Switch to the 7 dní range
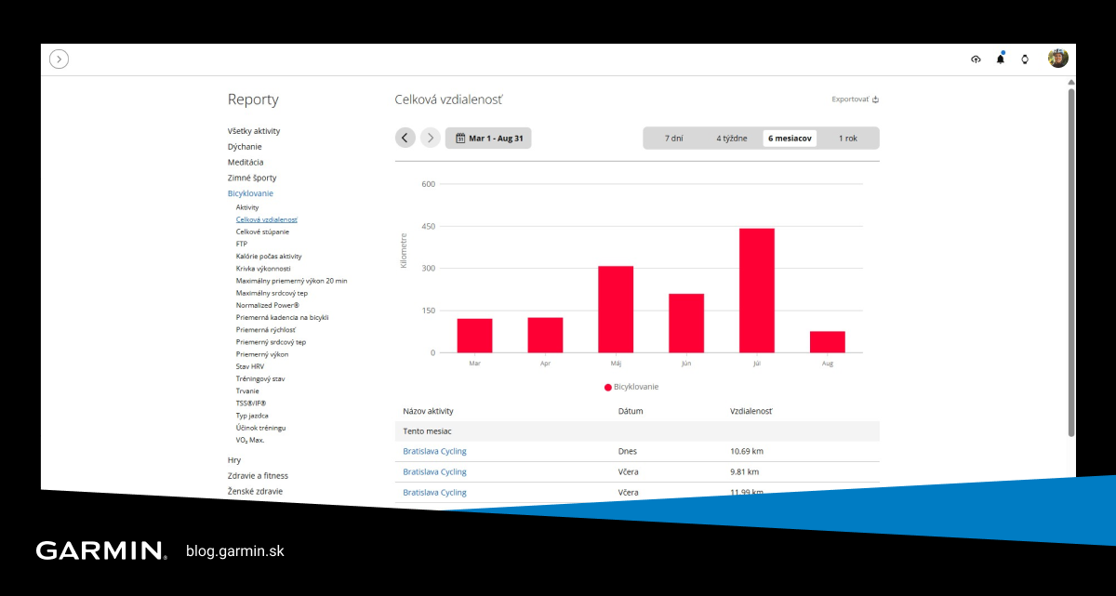The width and height of the screenshot is (1116, 596). (674, 139)
